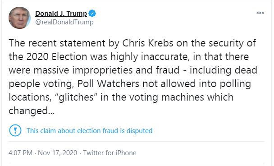Screen dimensions: 274x166
Task: Click 'The recent statement' at tweet start
Action: (x=57, y=43)
